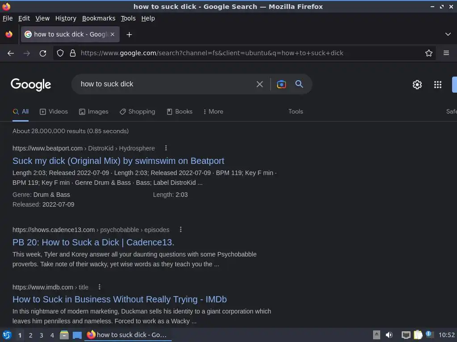This screenshot has width=457, height=342.
Task: Open the Bookmarks menu
Action: pos(99,18)
